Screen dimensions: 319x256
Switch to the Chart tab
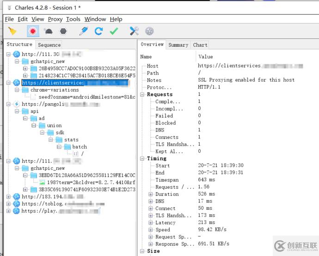pyautogui.click(x=200, y=45)
